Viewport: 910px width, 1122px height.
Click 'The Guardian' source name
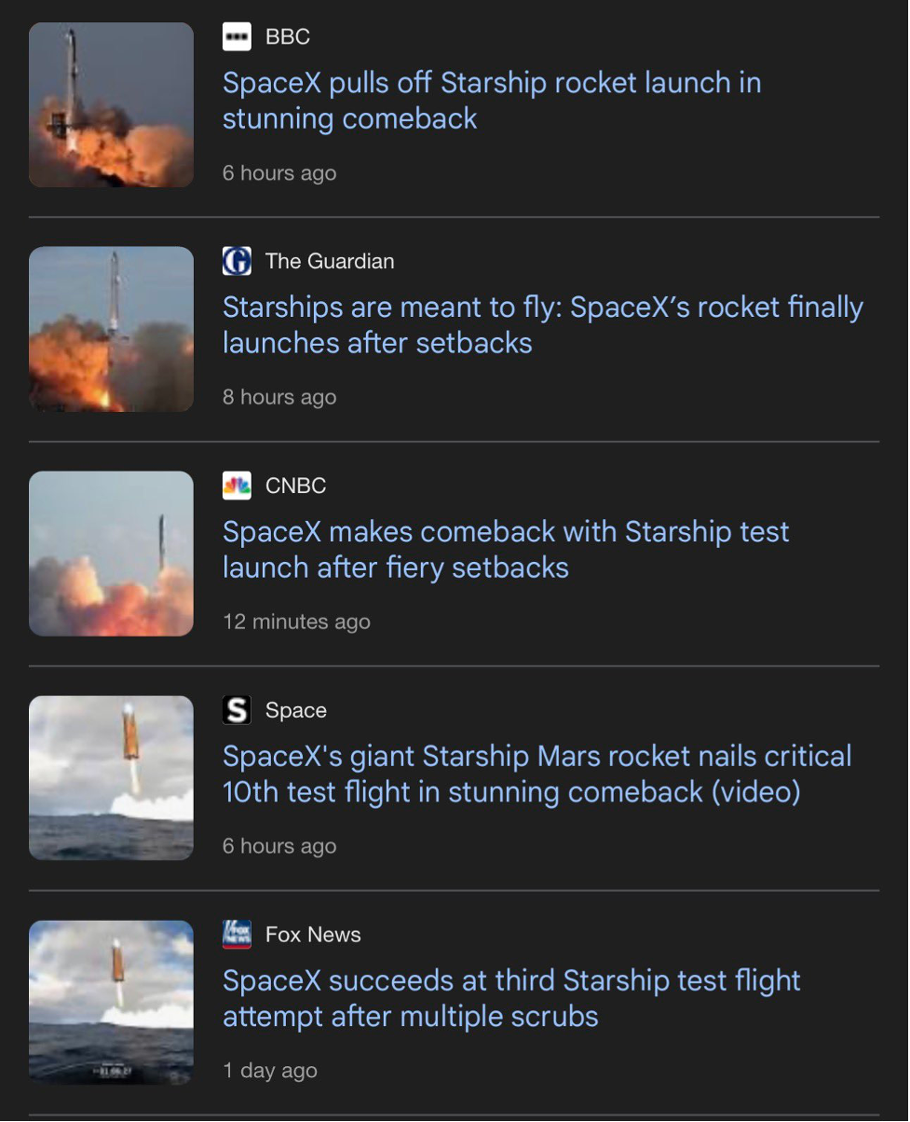(x=329, y=262)
